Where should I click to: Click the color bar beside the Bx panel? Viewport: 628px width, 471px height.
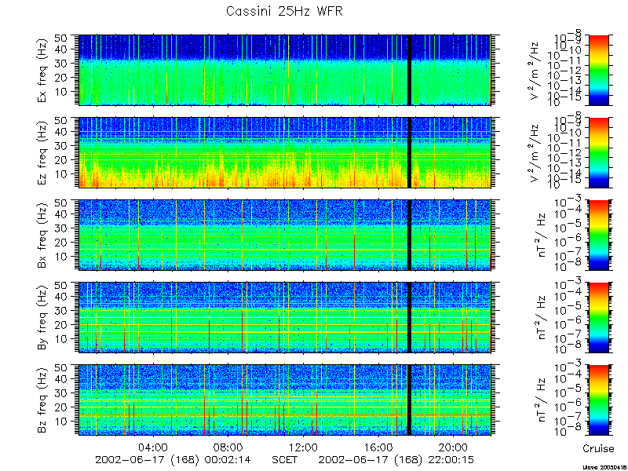[x=598, y=235]
